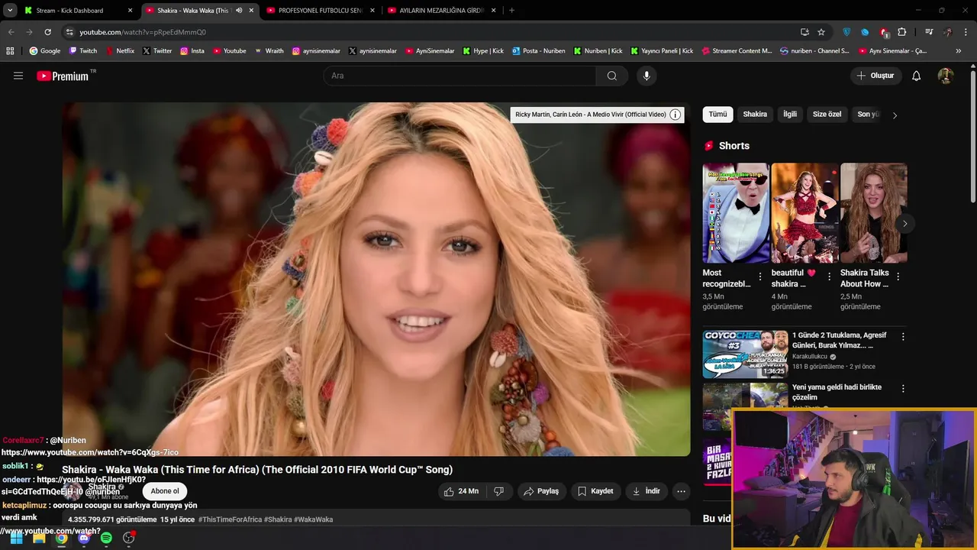
Task: Open Chrome three-dot main menu
Action: pos(965,32)
